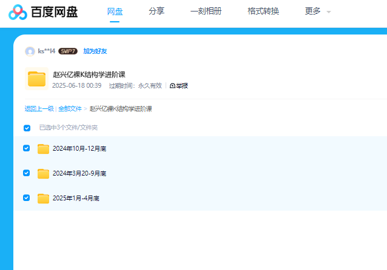Click the large shared folder icon
Viewport: 387px width, 270px height.
click(37, 79)
